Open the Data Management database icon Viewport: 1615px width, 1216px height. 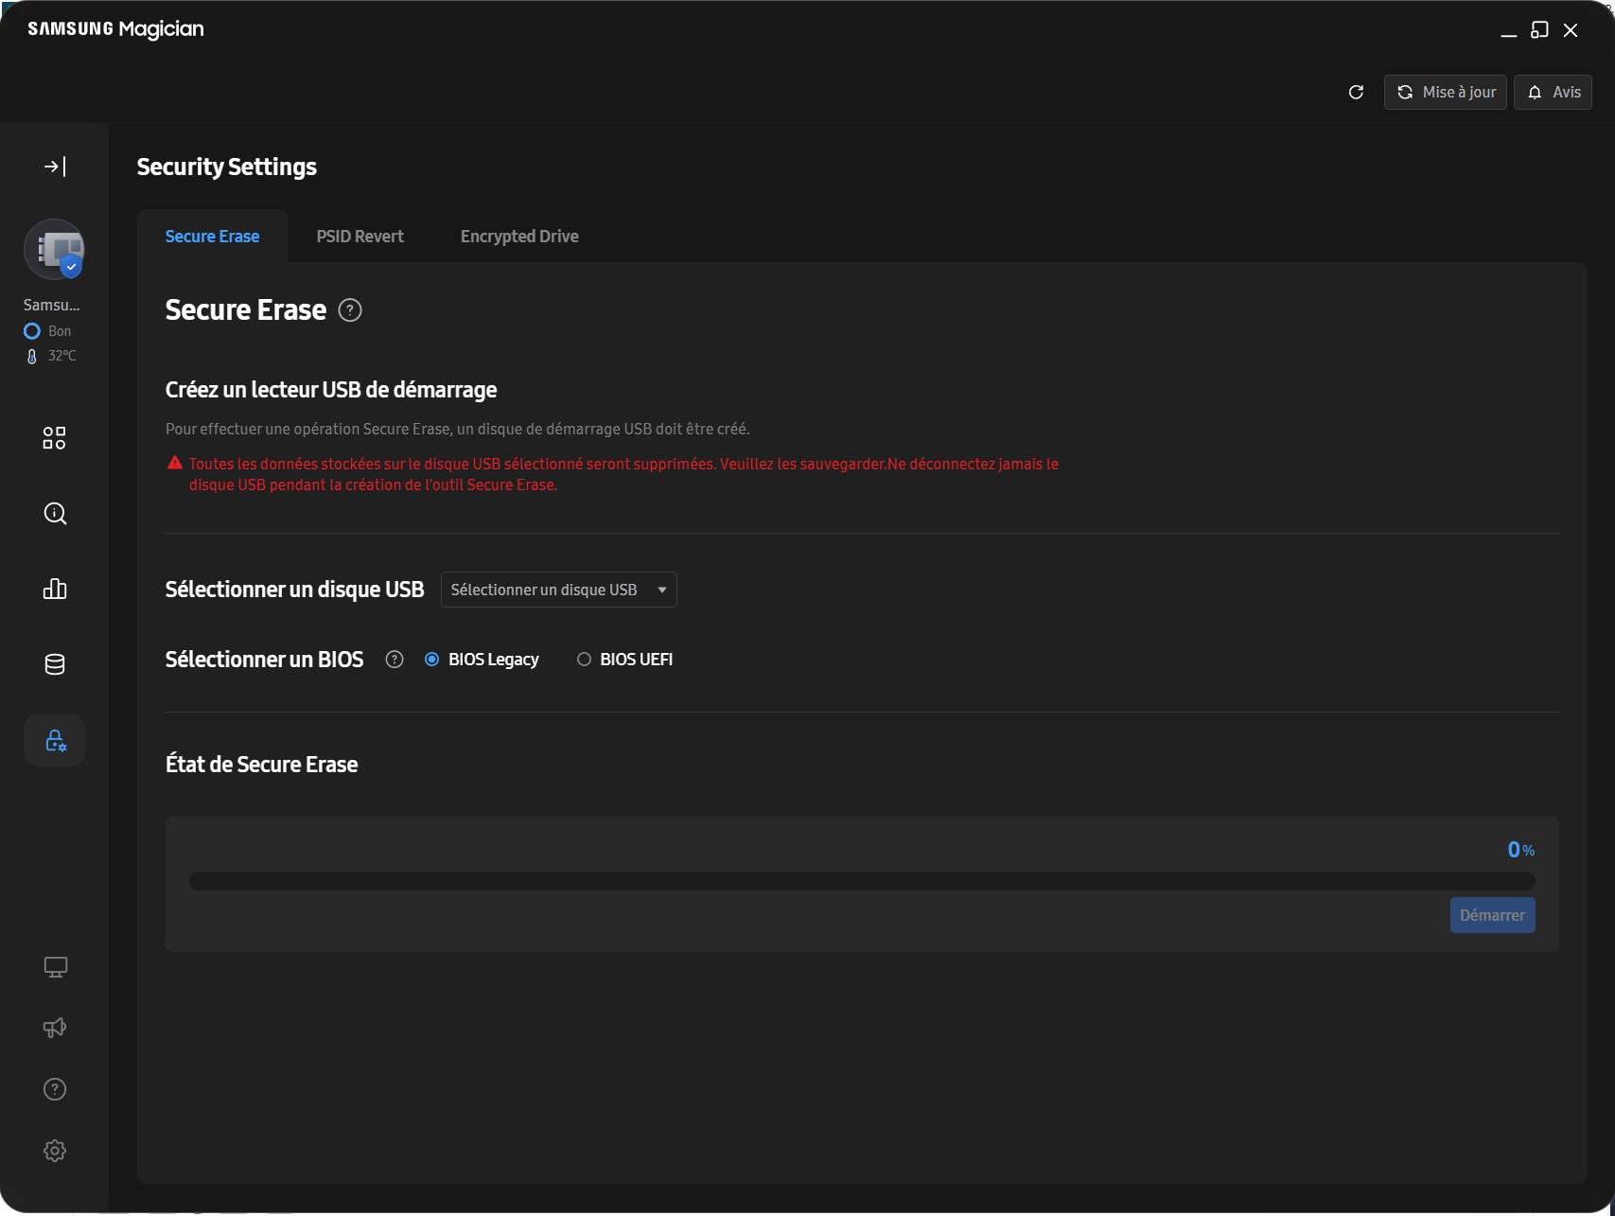point(55,664)
